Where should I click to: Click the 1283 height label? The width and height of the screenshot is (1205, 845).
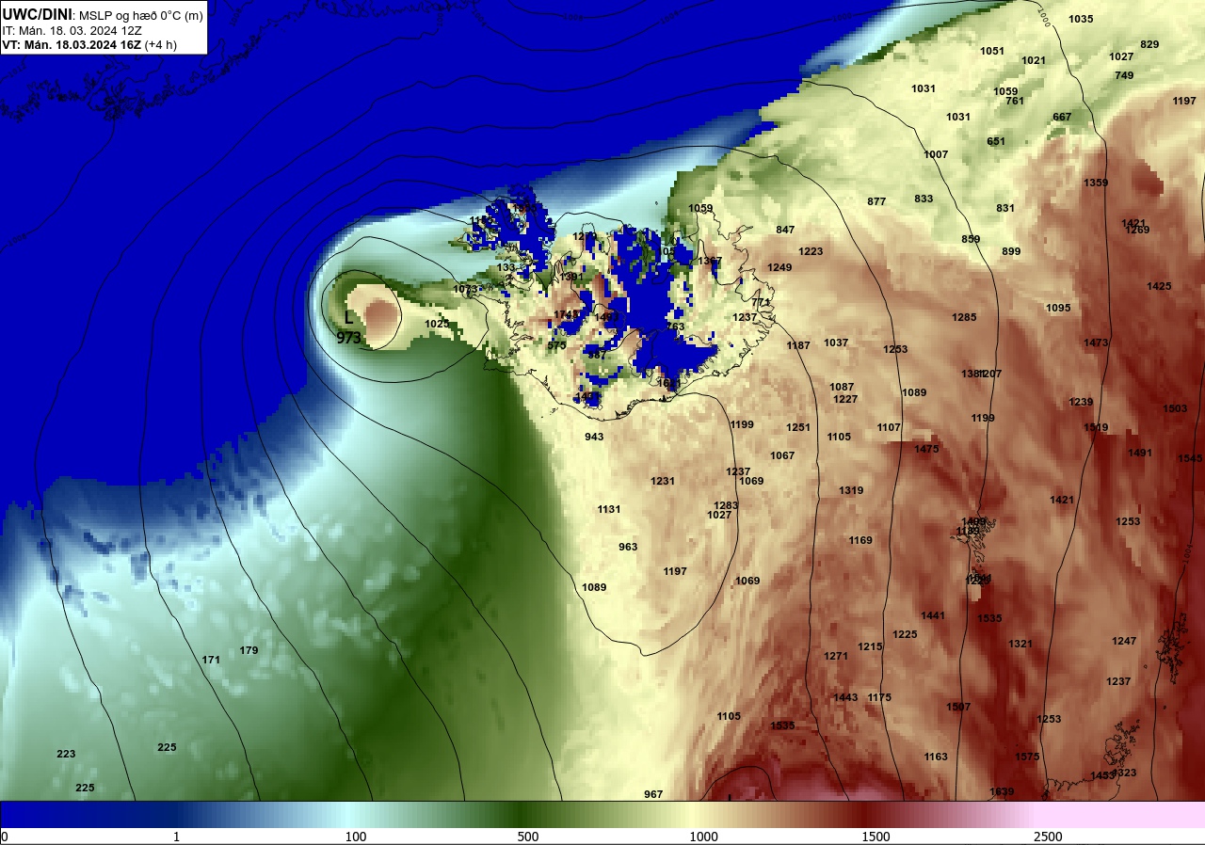tap(726, 505)
